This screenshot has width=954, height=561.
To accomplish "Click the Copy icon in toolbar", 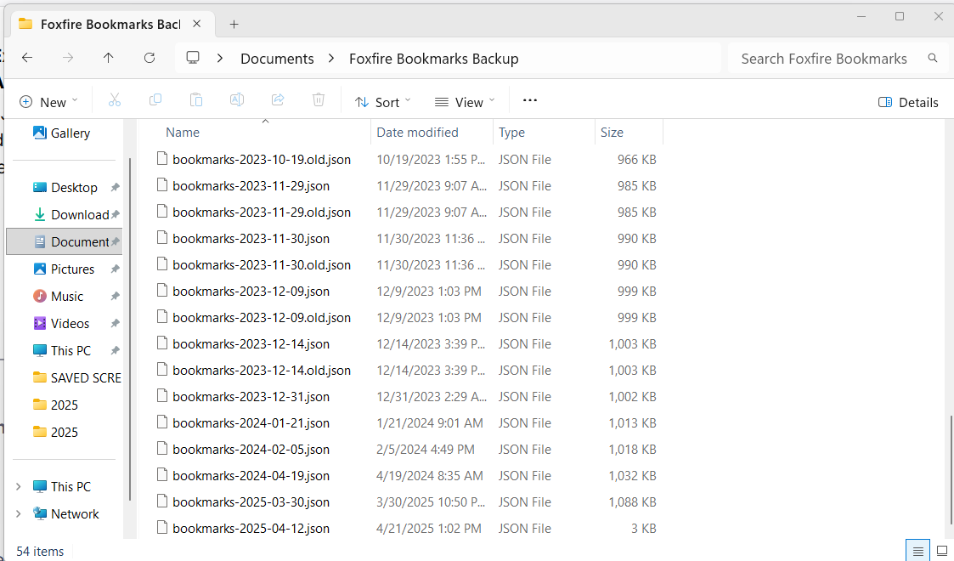I will click(x=155, y=100).
